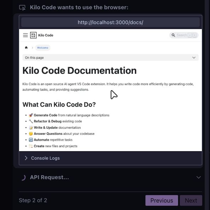Screen dimensions: 210x210
Task: Click the construction emoji beside Create
Action: pos(31,146)
